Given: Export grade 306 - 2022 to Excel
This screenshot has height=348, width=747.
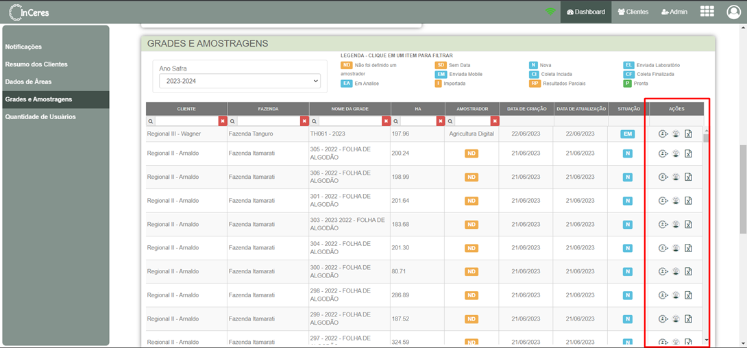Looking at the screenshot, I should 688,177.
